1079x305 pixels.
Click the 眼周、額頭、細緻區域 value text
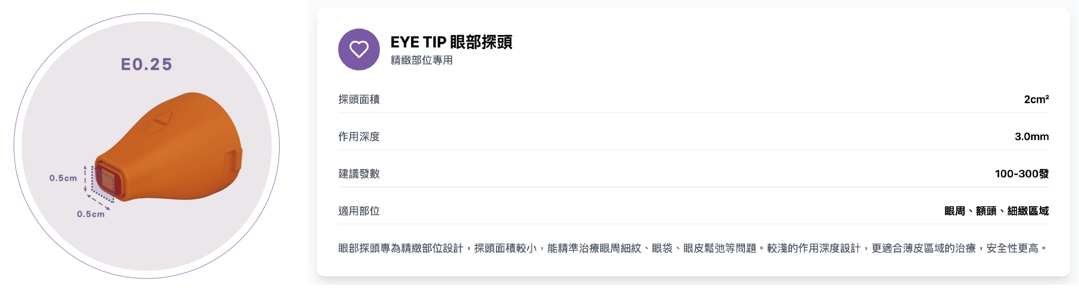coord(996,211)
